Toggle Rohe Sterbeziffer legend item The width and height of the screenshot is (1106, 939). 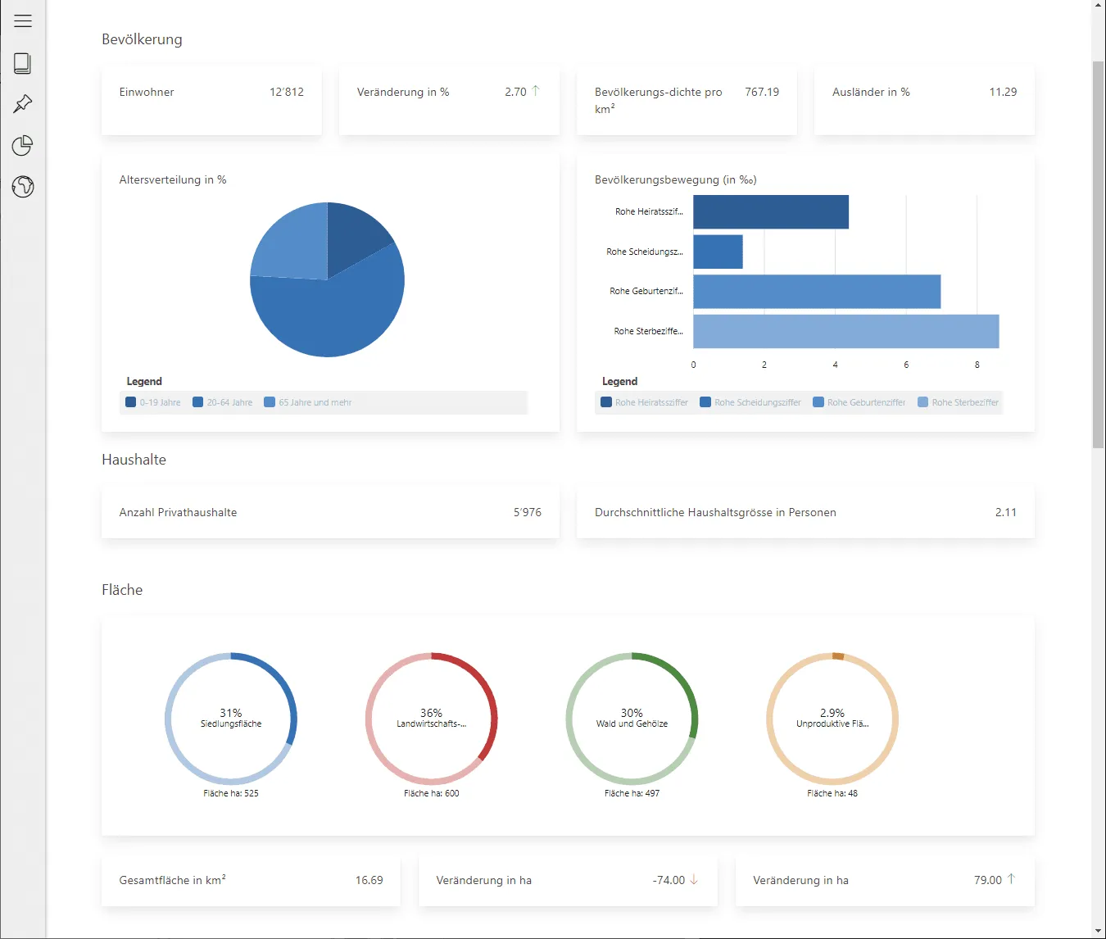pos(959,402)
